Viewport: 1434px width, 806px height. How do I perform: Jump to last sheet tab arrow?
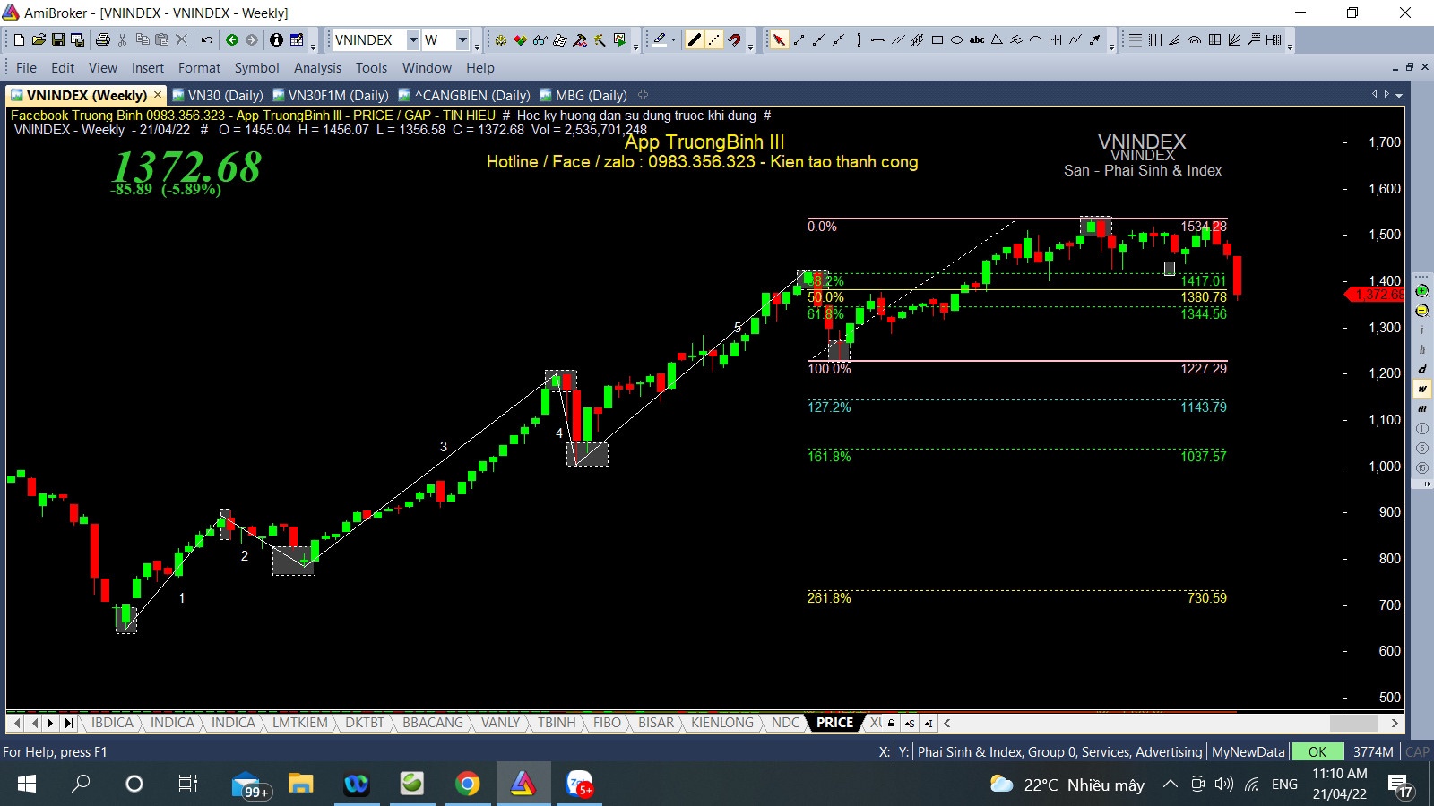point(69,723)
